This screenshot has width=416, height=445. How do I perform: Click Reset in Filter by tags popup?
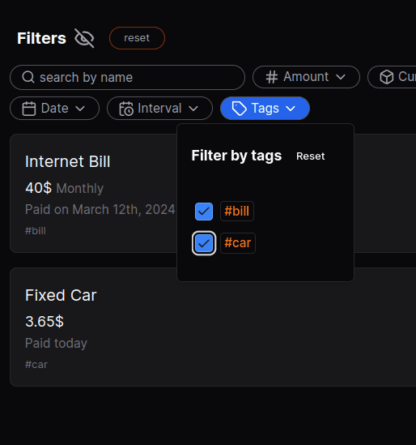tap(310, 156)
